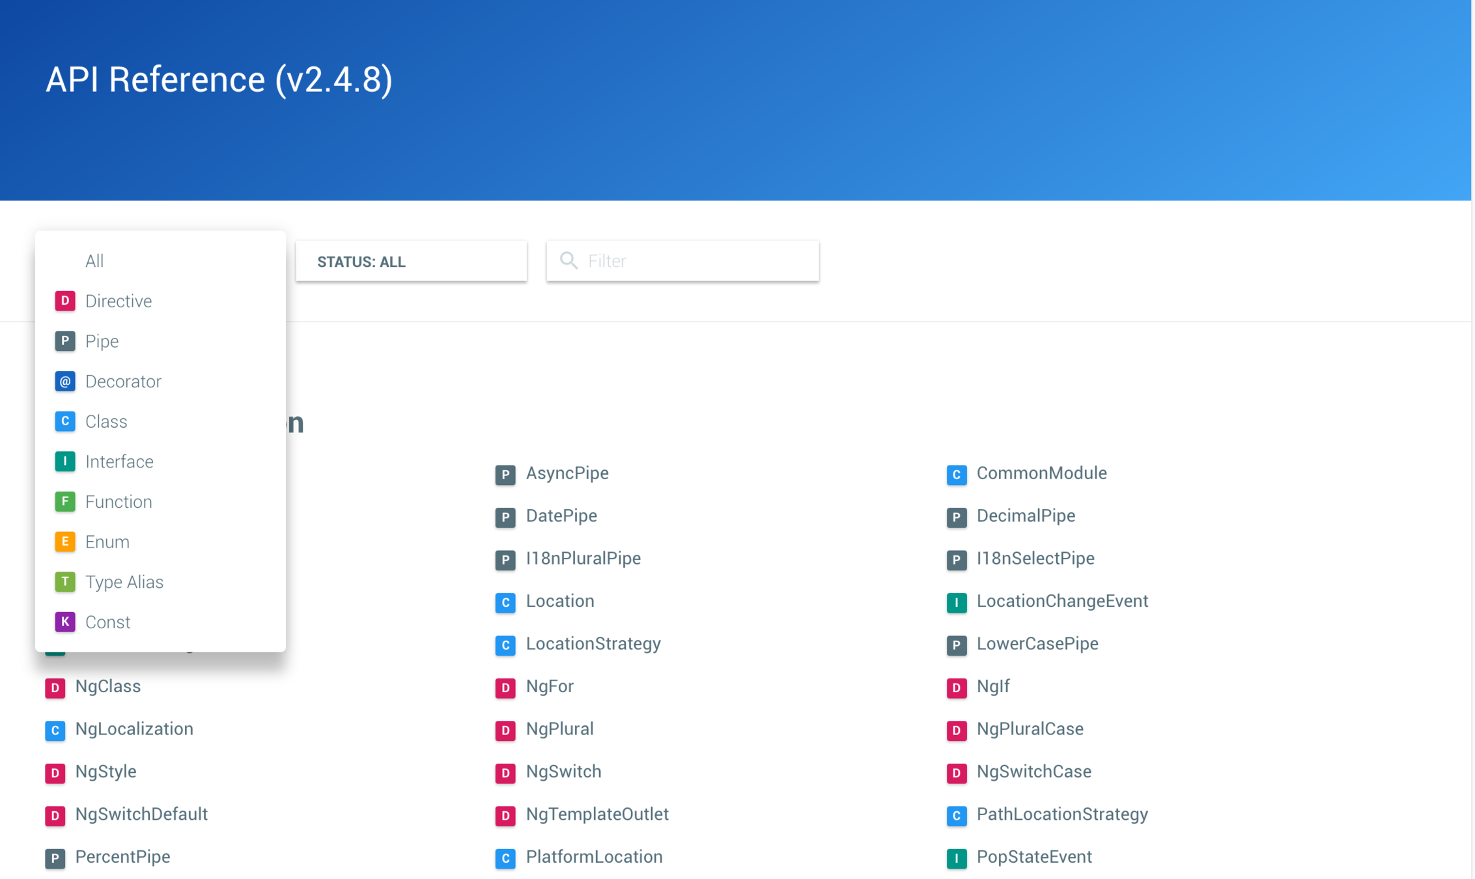Open the NgTemplateOutlet directive link
This screenshot has height=879, width=1475.
[x=597, y=815]
